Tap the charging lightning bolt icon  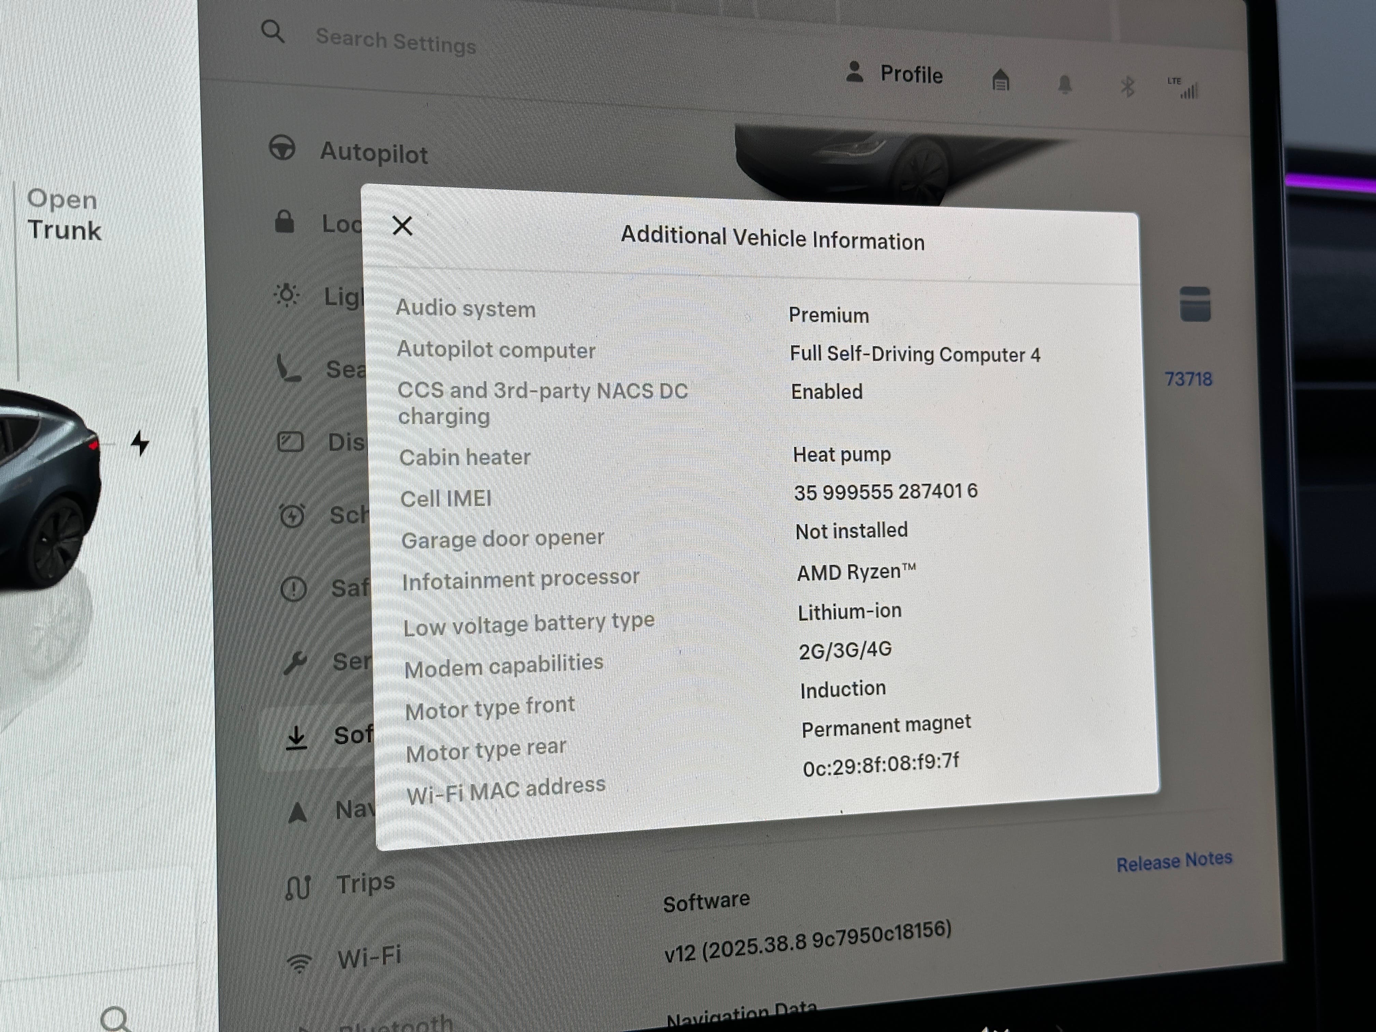coord(141,443)
